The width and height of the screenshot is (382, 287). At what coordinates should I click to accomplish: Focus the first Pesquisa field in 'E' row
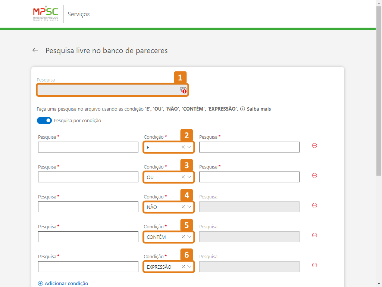[88, 147]
